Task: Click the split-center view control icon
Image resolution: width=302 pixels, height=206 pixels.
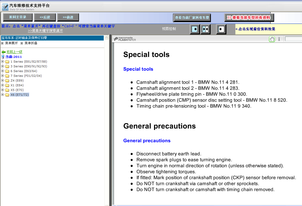Action: coord(205,29)
